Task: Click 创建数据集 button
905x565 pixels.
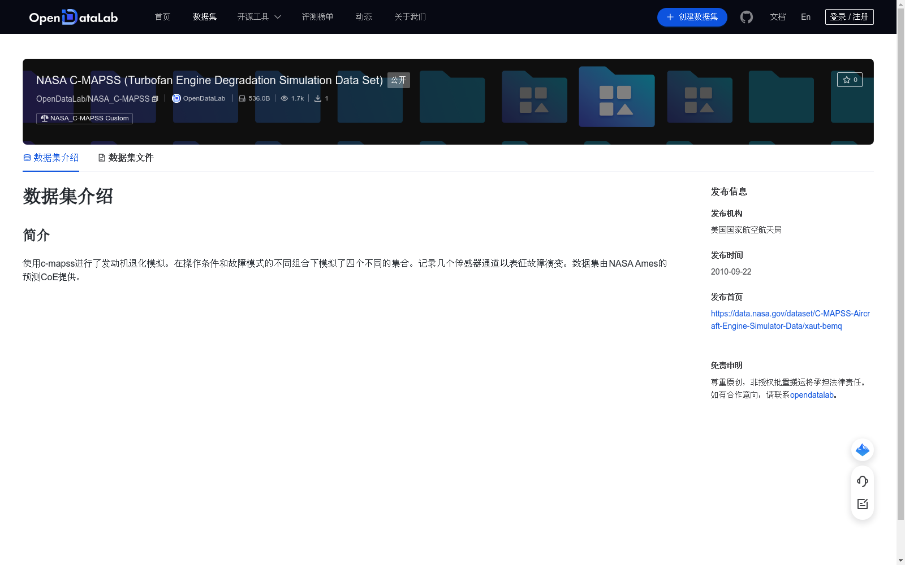Action: (x=692, y=17)
